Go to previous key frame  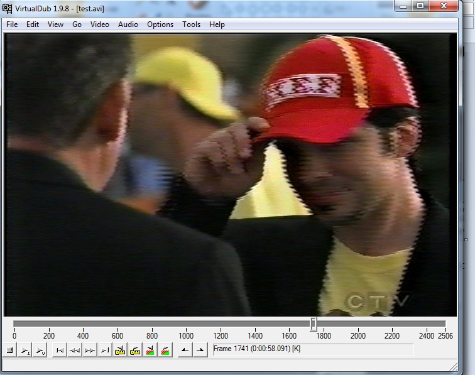click(120, 350)
